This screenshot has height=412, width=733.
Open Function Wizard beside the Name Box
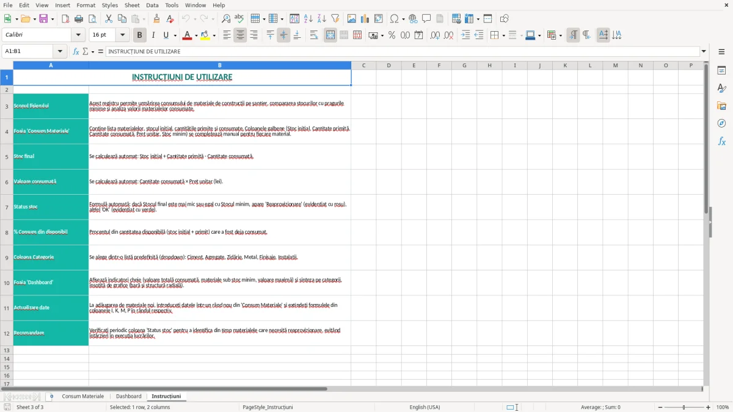coord(76,52)
